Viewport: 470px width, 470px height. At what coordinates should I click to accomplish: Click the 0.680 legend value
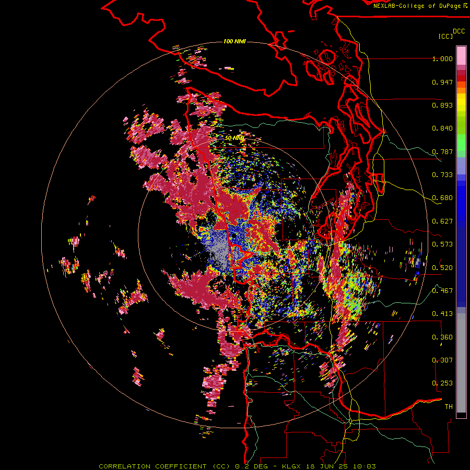pos(442,198)
